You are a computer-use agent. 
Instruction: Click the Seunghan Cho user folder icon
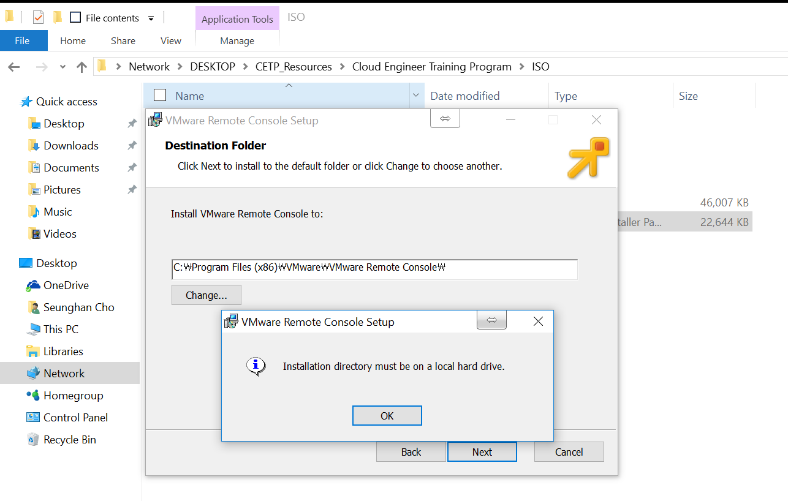coord(34,307)
